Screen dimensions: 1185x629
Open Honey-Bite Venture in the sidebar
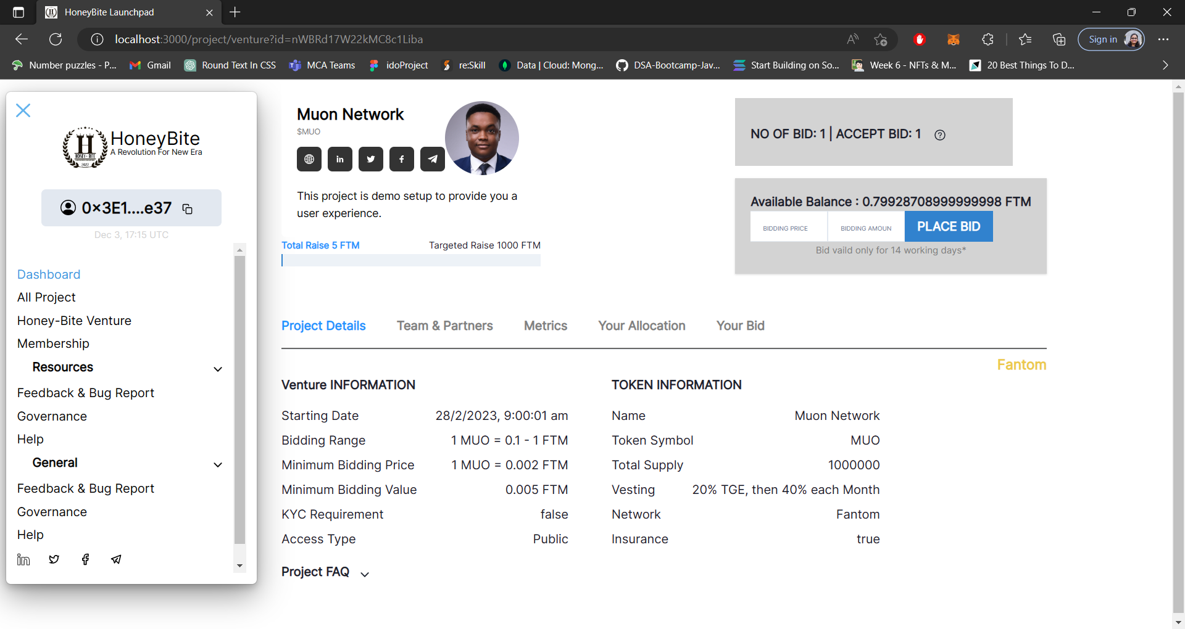coord(74,321)
